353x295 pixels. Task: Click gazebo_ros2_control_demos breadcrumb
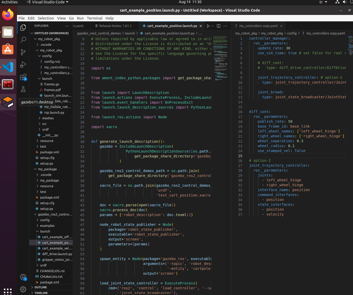click(99, 33)
